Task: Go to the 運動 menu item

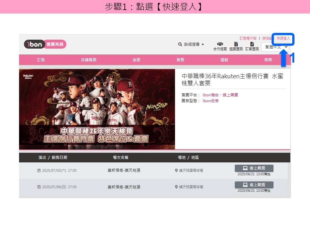Action: tap(224, 60)
